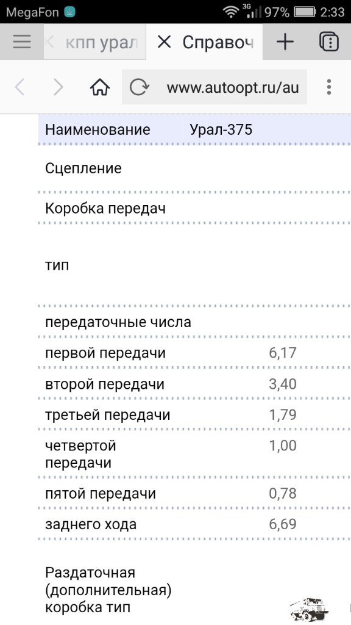Tap the truck thumbnail image
This screenshot has height=625, width=351.
(x=309, y=609)
